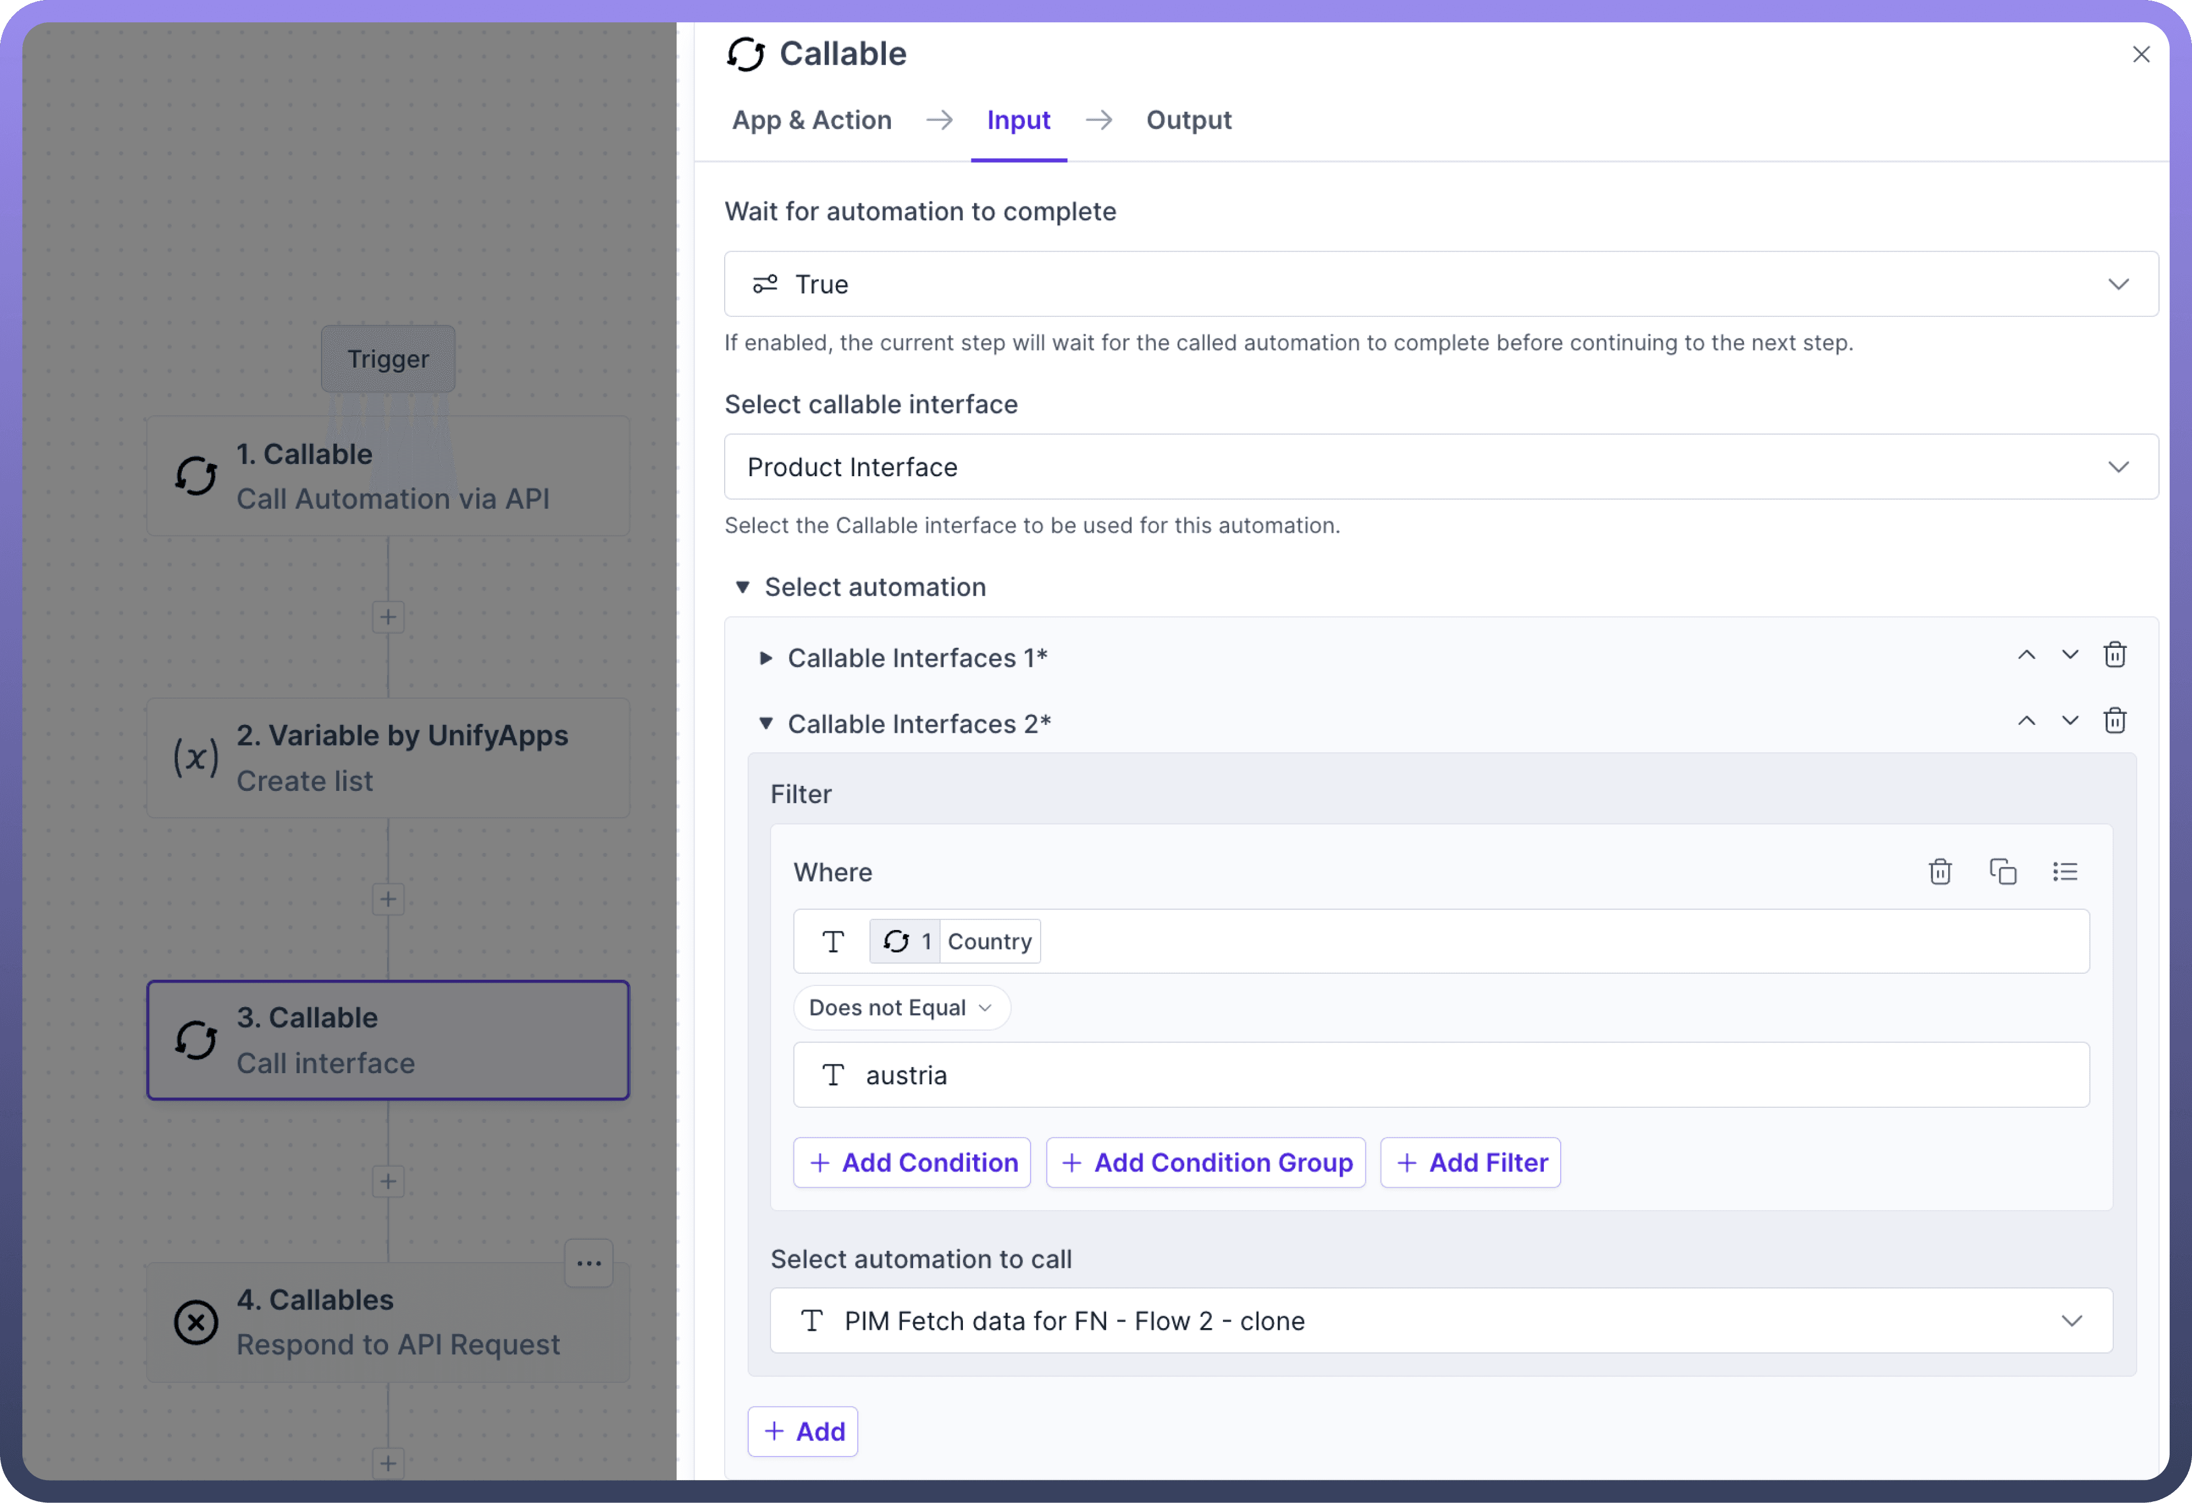Viewport: 2192px width, 1503px height.
Task: Click the text type icon beside austria
Action: click(x=833, y=1075)
